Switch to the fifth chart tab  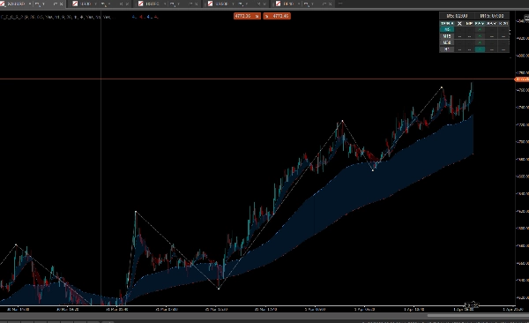tap(303, 4)
